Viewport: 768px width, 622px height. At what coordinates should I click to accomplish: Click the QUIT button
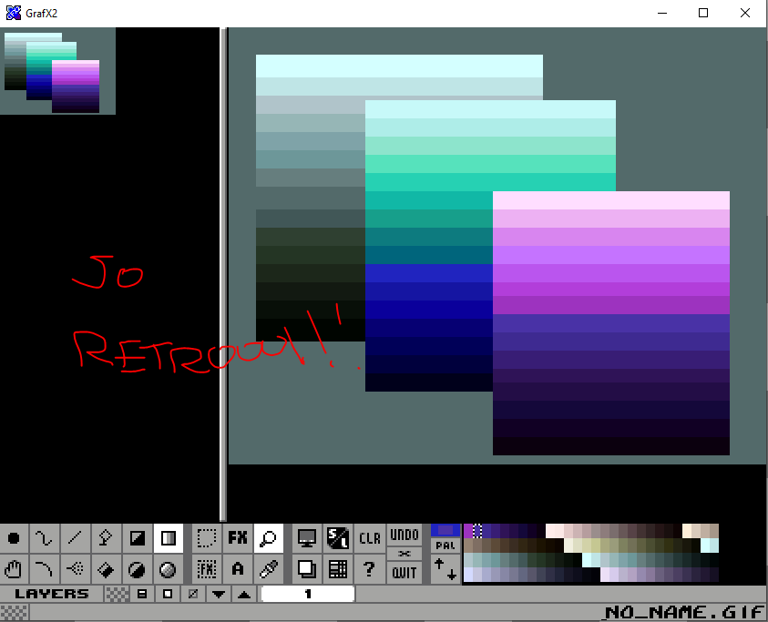404,573
